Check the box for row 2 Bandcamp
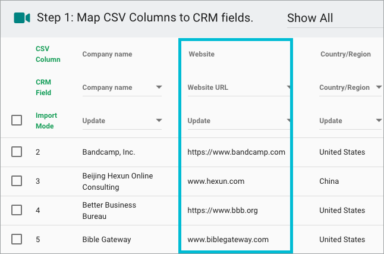This screenshot has height=254, width=384. tap(17, 152)
